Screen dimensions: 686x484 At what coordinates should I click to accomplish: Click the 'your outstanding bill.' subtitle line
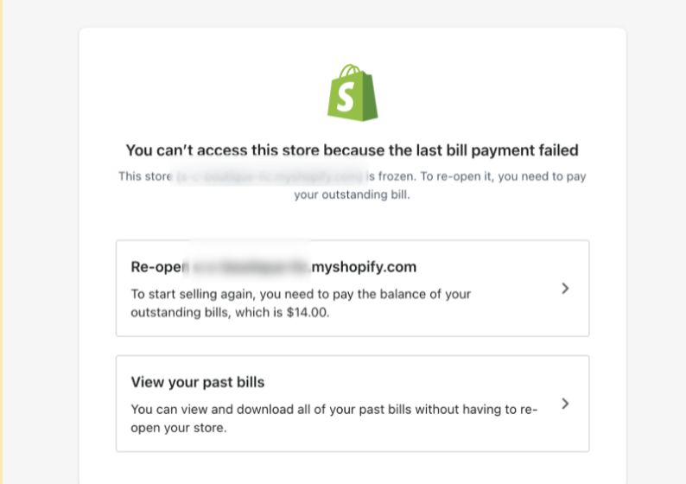pos(352,195)
